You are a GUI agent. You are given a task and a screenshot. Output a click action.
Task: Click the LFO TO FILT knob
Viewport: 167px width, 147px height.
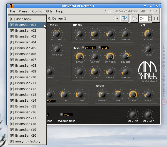(x=64, y=95)
